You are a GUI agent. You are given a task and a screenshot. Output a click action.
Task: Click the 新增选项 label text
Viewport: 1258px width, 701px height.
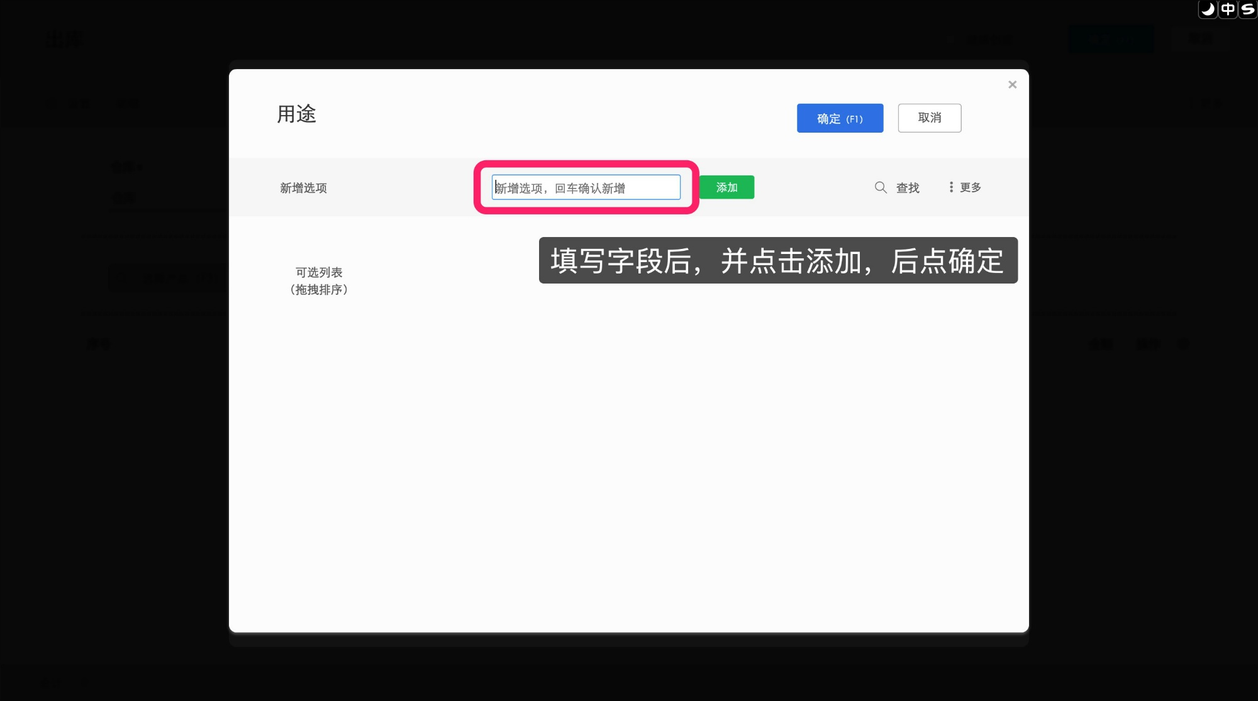(x=303, y=188)
